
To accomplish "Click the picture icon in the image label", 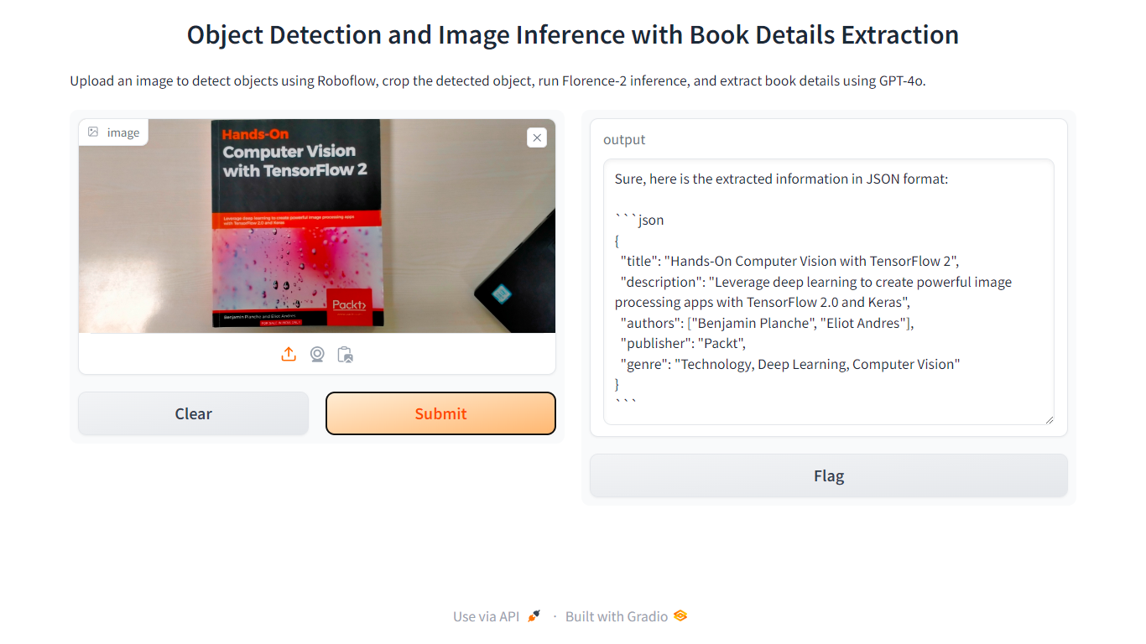I will (x=93, y=132).
